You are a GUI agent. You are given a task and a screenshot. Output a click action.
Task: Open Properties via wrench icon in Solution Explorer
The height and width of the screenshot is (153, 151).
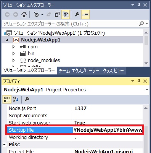(77, 14)
